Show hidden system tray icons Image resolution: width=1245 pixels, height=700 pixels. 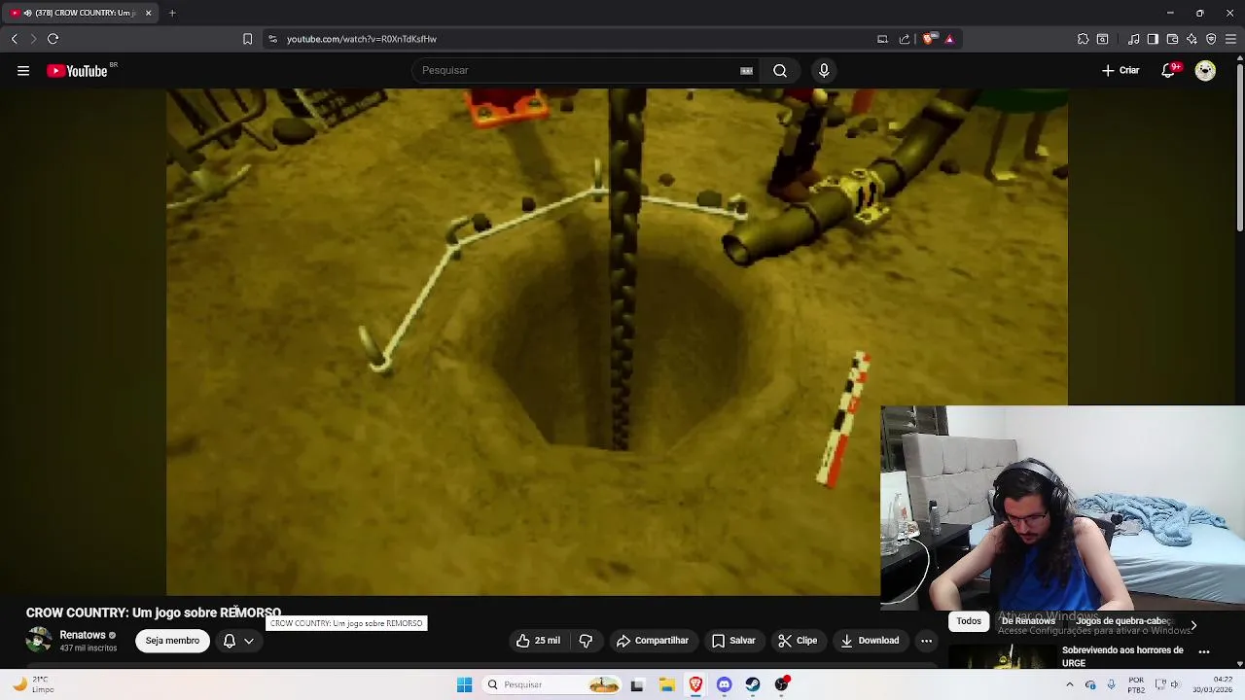[x=1069, y=684]
